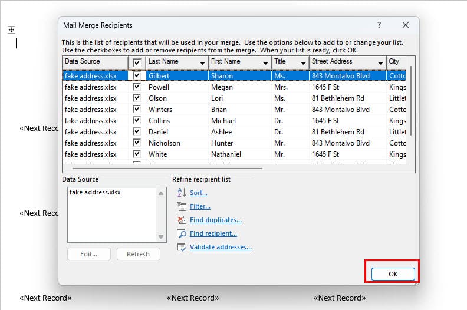The image size is (467, 310).
Task: Select the Hunter first name cell
Action: coord(240,143)
